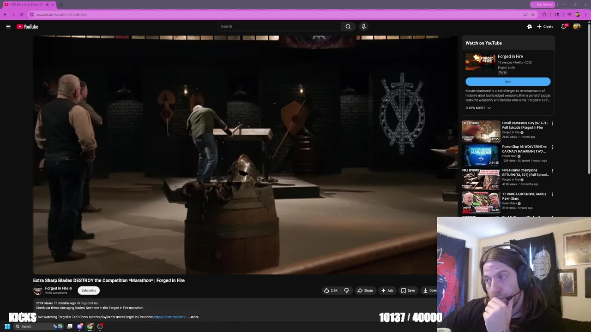Click the Download button under the video
Image resolution: width=591 pixels, height=332 pixels.
tap(429, 290)
